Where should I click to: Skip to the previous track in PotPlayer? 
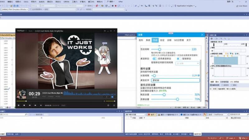pos(30,105)
